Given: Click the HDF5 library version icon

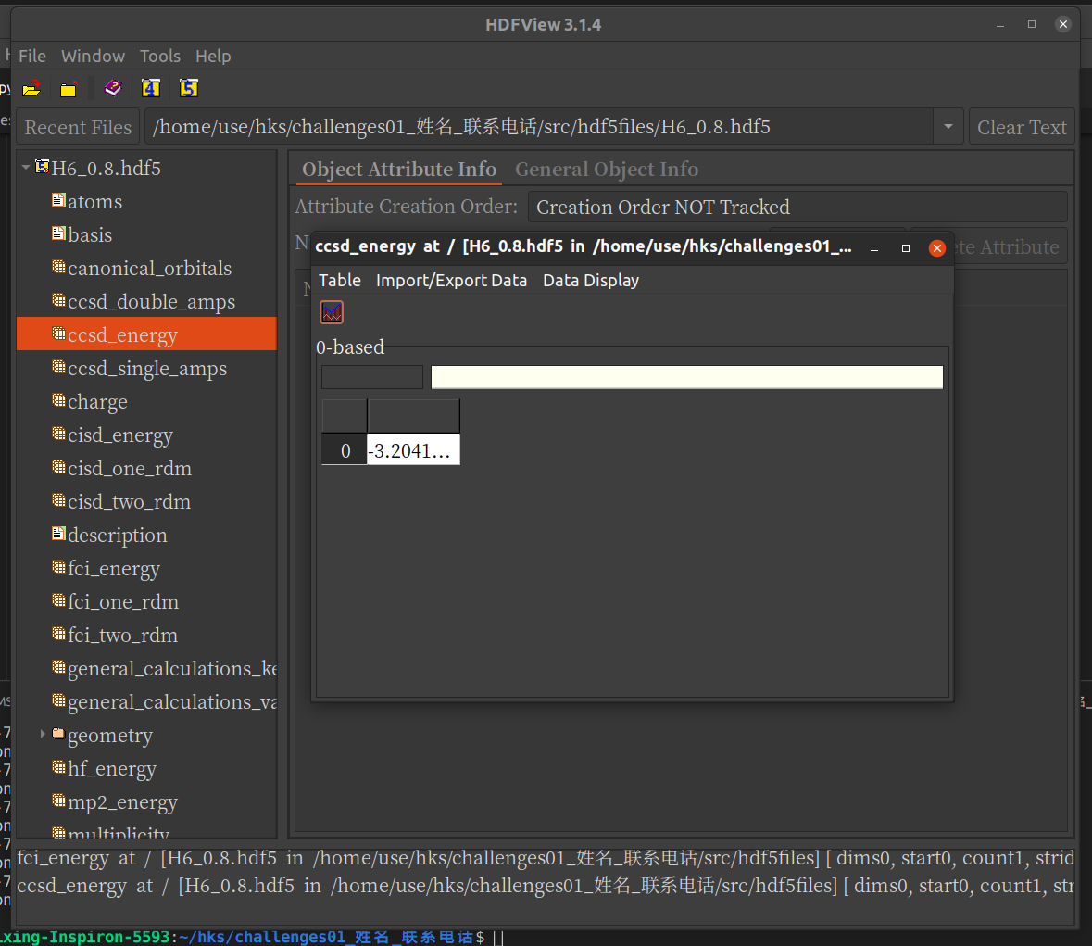Looking at the screenshot, I should pyautogui.click(x=189, y=88).
